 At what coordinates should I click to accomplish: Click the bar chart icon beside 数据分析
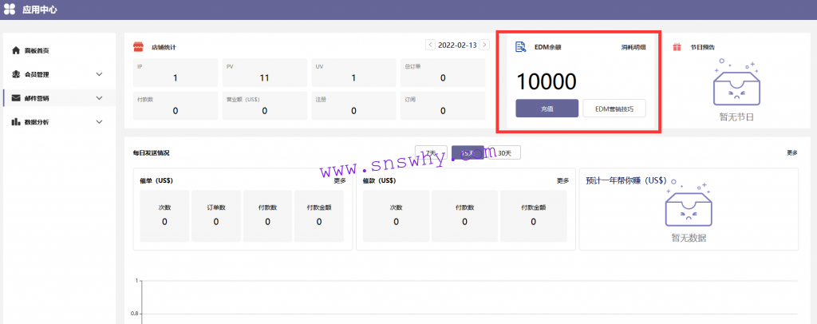(x=16, y=122)
